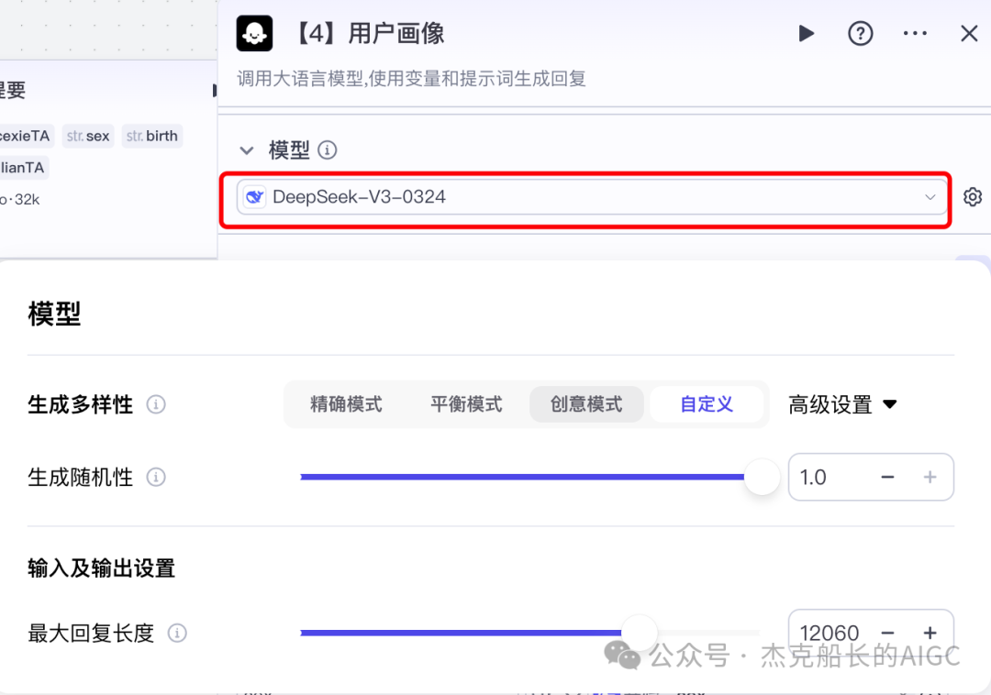This screenshot has width=991, height=695.
Task: Click the 用户画像 node avatar icon
Action: pyautogui.click(x=254, y=33)
